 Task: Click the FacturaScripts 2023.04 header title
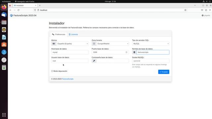[25, 16]
